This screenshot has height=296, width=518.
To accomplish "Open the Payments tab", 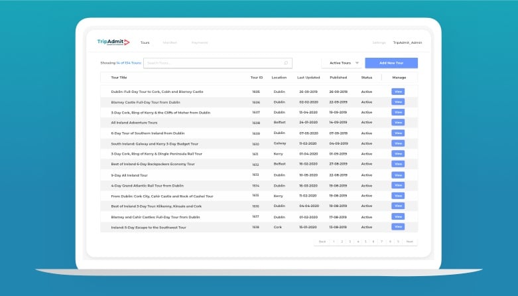I will [200, 42].
